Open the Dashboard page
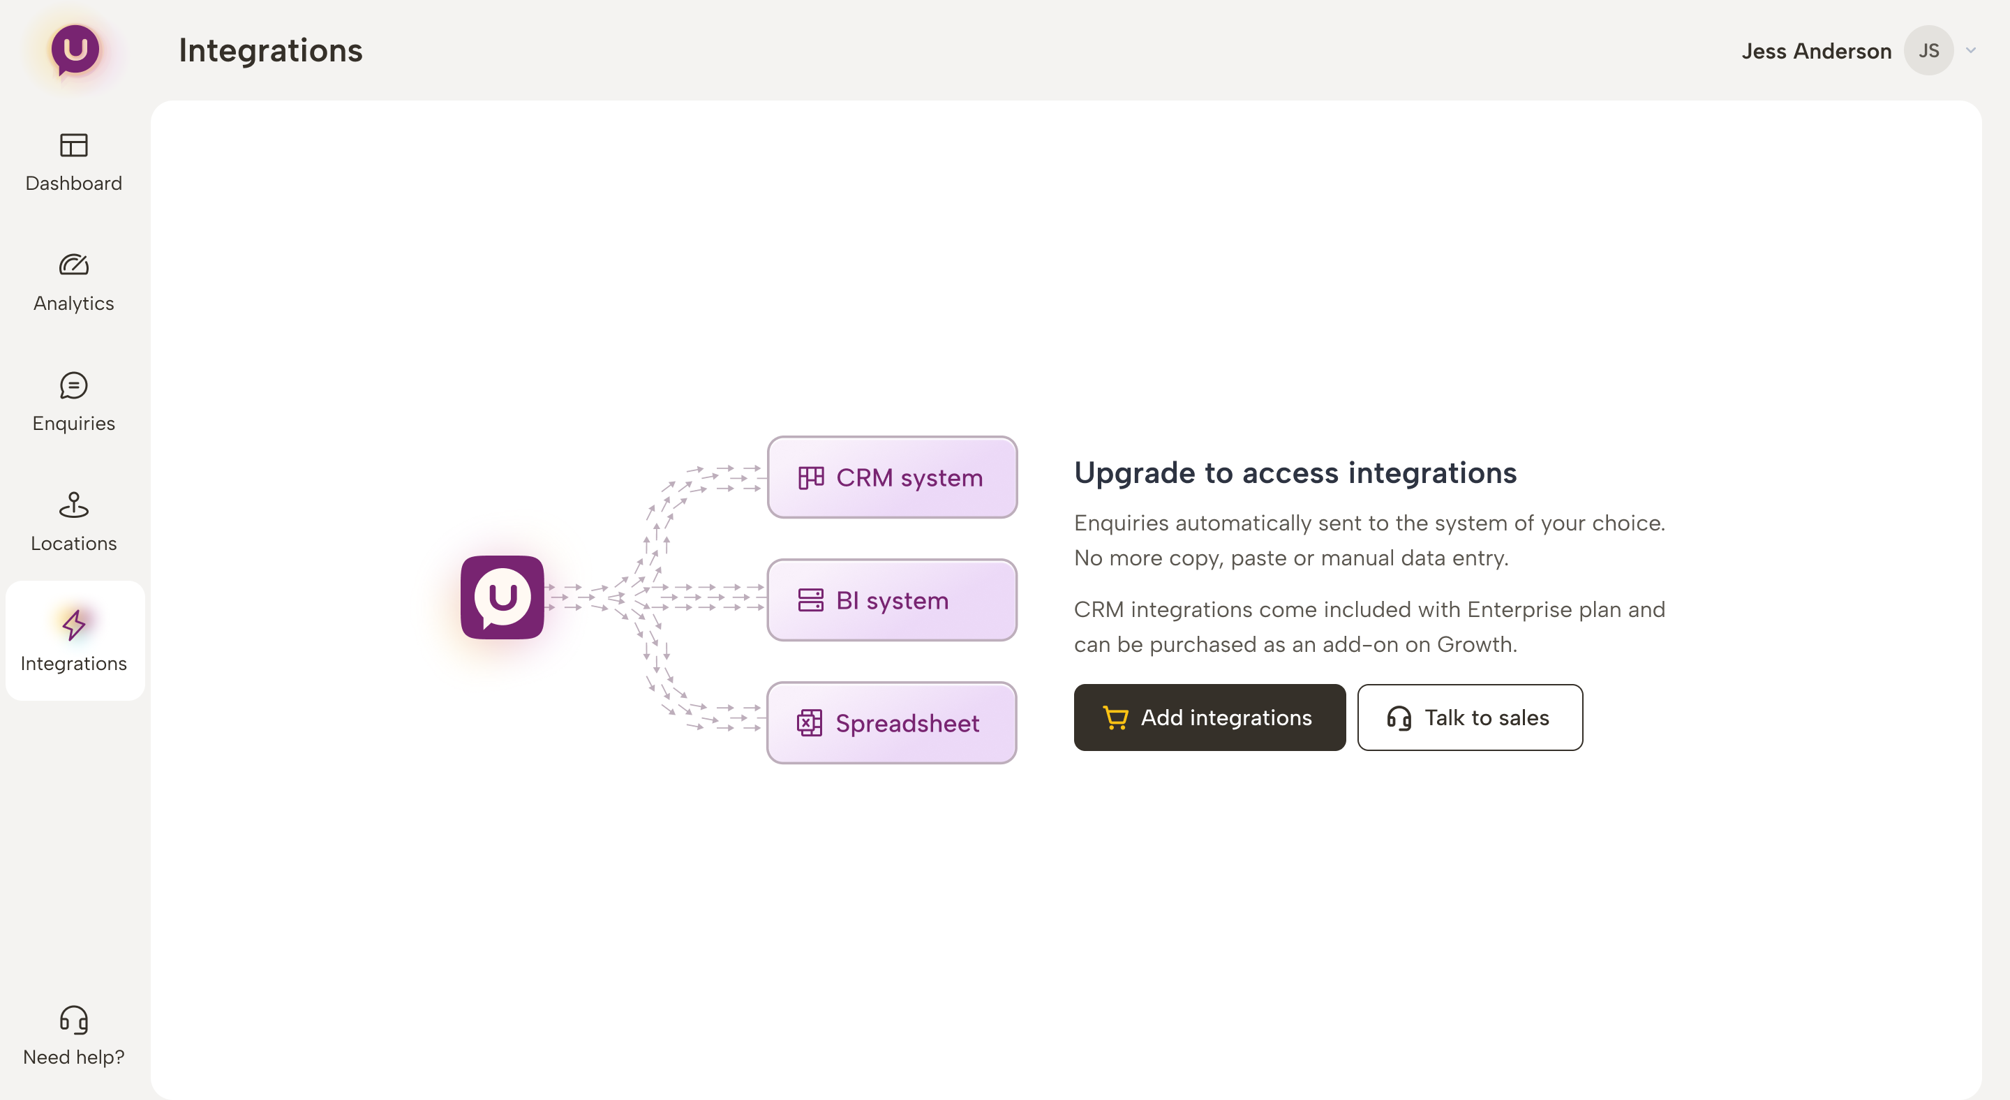Viewport: 2010px width, 1100px height. pos(73,162)
